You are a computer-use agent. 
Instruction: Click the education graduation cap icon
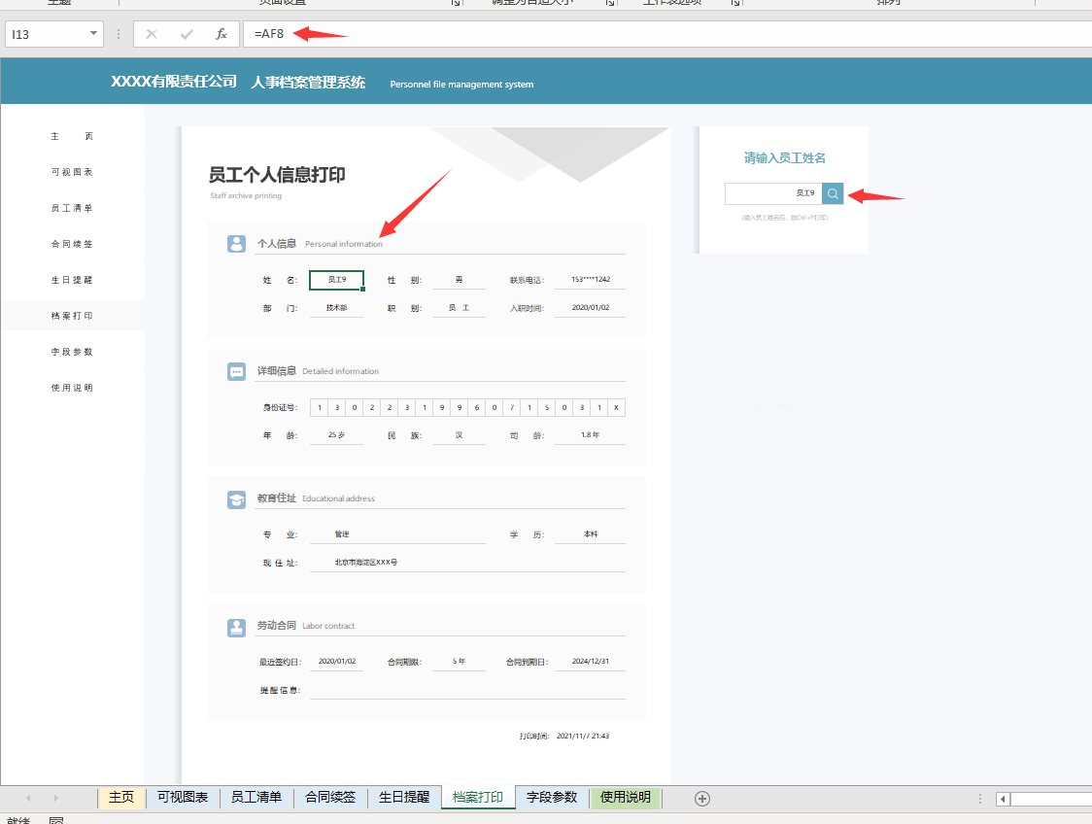(237, 499)
